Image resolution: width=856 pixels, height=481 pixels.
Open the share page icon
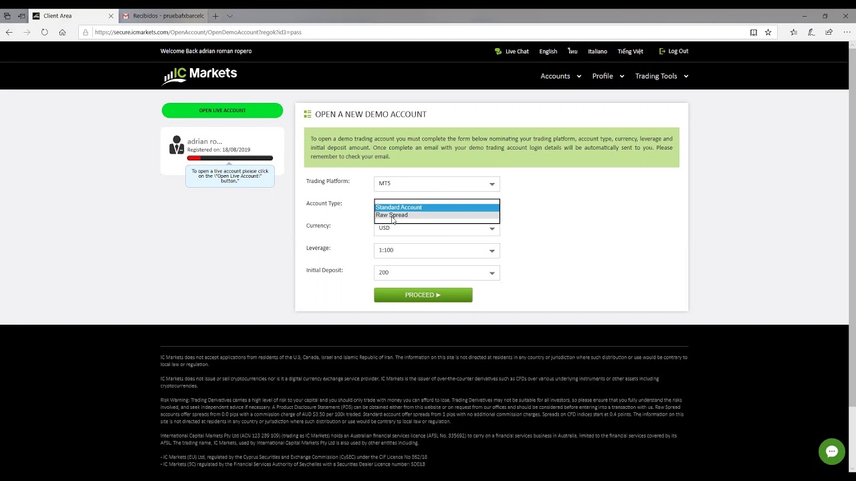[829, 32]
